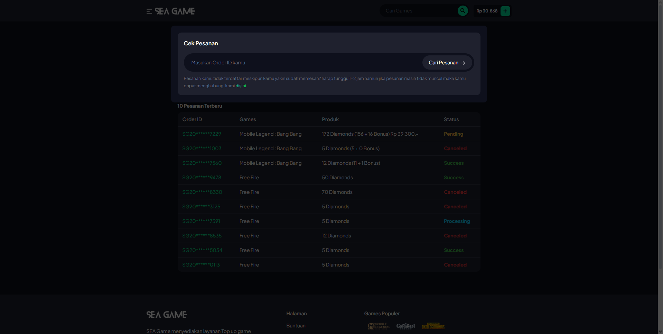
Task: Click the Pending status text
Action: pyautogui.click(x=453, y=134)
